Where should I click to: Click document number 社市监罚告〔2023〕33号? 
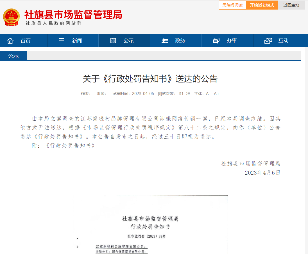pyautogui.click(x=146, y=236)
